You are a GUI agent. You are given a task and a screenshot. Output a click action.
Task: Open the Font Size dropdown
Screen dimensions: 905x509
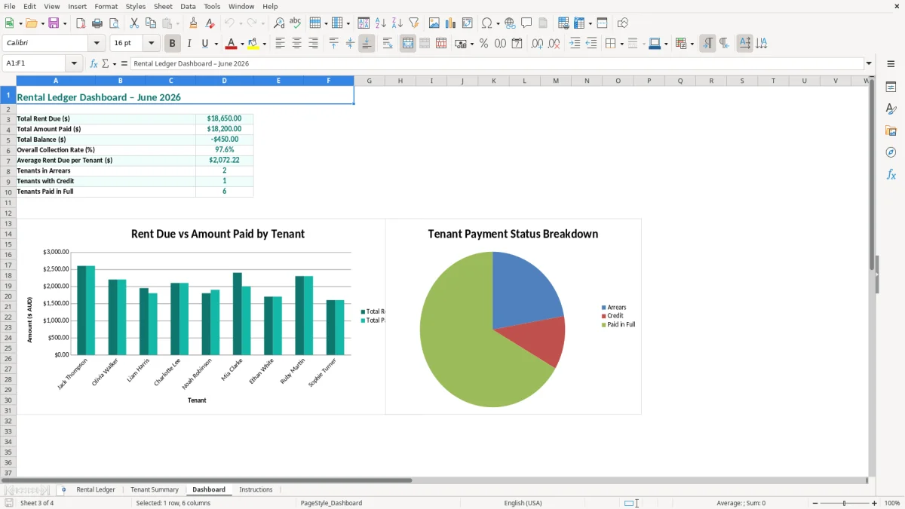pyautogui.click(x=152, y=44)
